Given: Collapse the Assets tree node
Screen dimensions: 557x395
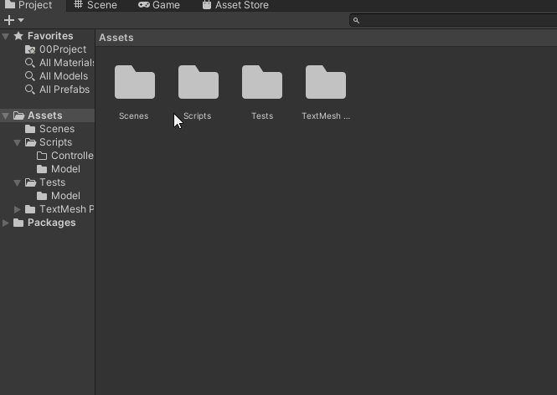Looking at the screenshot, I should tap(5, 115).
